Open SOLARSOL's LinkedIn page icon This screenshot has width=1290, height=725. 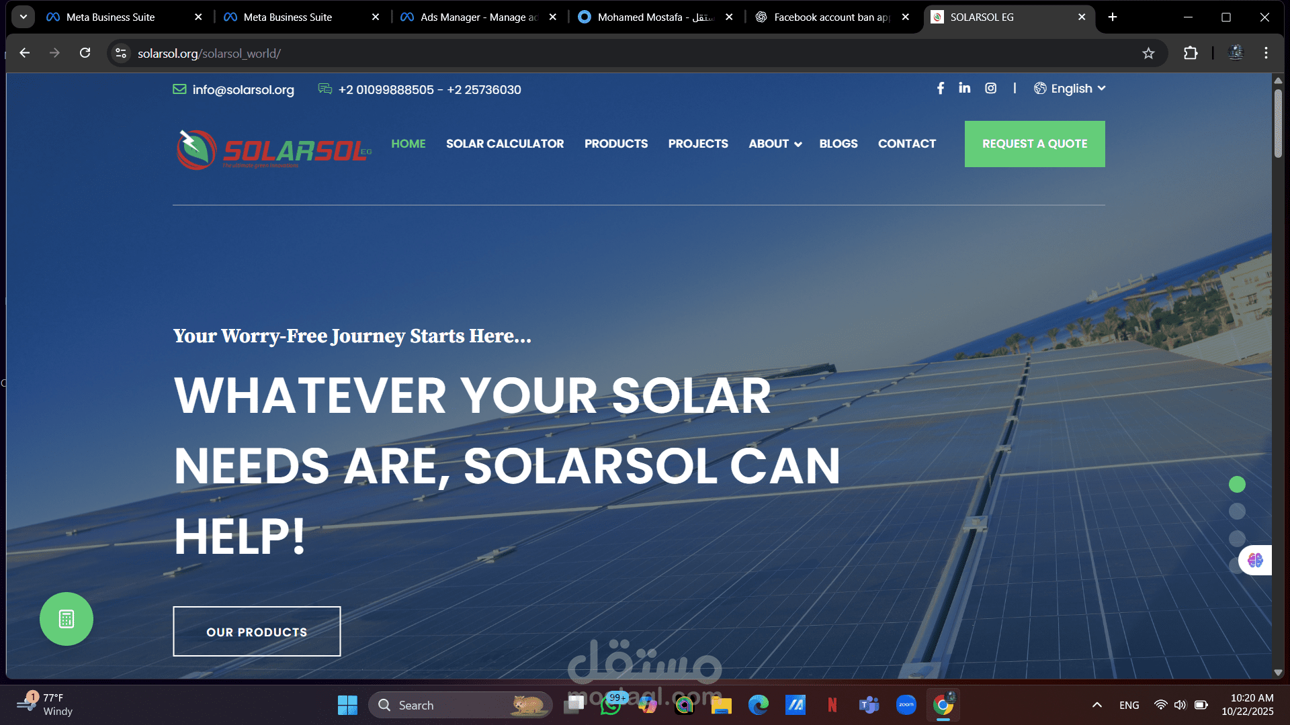point(965,88)
